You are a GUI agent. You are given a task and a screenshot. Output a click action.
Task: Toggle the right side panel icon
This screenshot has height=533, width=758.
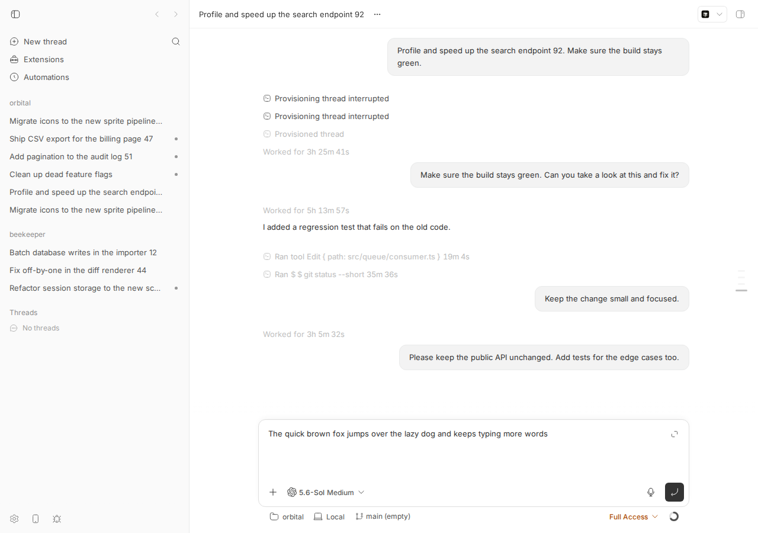(x=740, y=14)
